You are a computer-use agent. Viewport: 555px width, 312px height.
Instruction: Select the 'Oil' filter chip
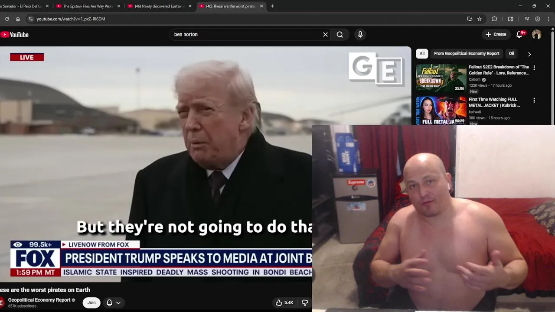[x=512, y=54]
